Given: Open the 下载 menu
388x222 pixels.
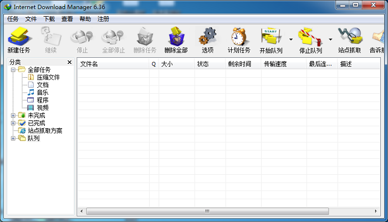Looking at the screenshot, I should pyautogui.click(x=49, y=19).
